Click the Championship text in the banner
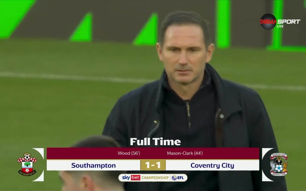The image size is (306, 191). click(x=155, y=178)
